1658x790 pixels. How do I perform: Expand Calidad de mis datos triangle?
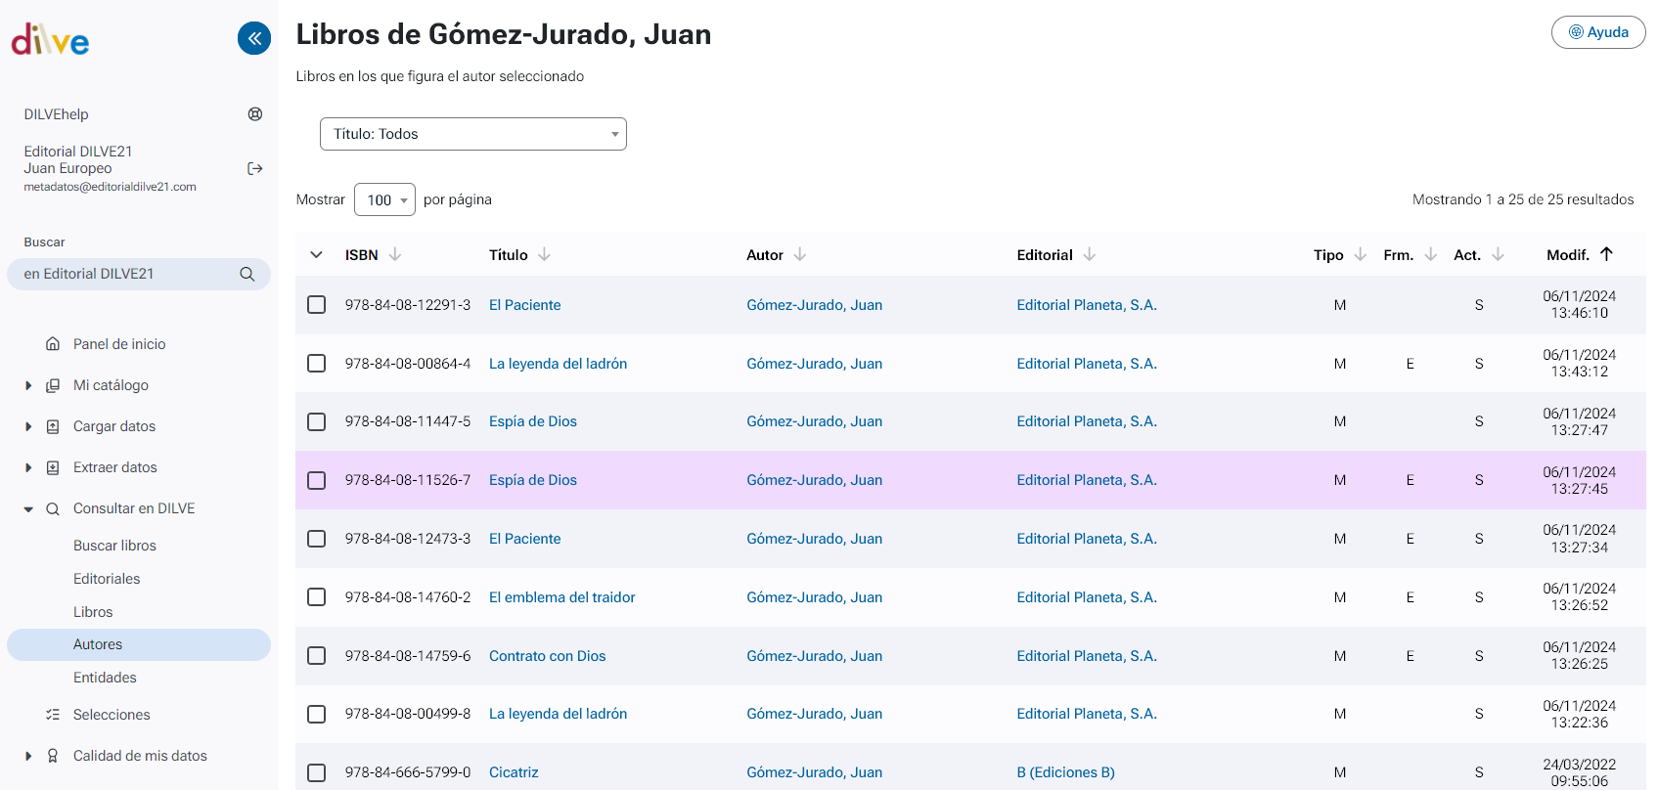pyautogui.click(x=28, y=756)
